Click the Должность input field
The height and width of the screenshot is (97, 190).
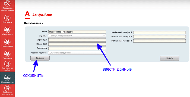click(x=77, y=48)
